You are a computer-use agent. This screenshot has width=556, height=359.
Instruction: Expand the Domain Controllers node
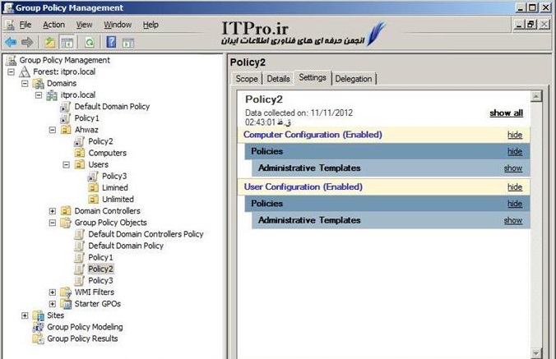pyautogui.click(x=53, y=211)
